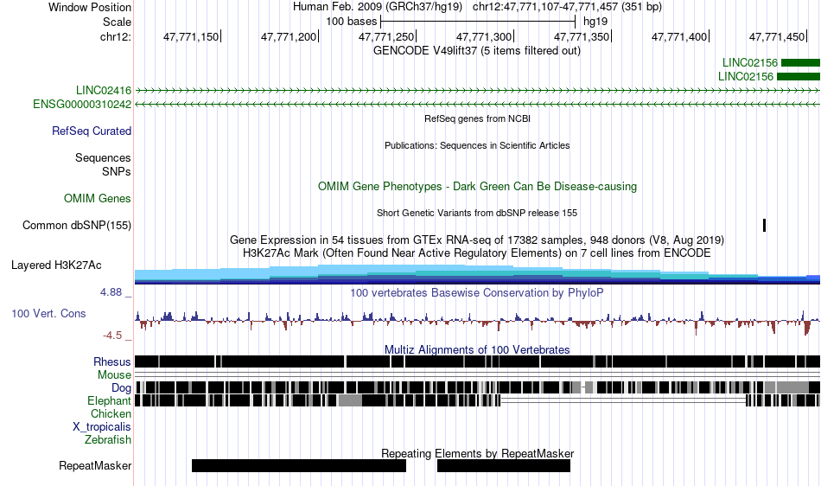The height and width of the screenshot is (486, 821).
Task: Click Short Genetic Variants from dbSNP title
Action: tap(477, 213)
